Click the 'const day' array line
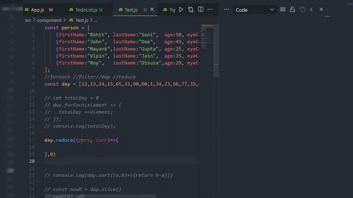The image size is (353, 198). point(121,84)
